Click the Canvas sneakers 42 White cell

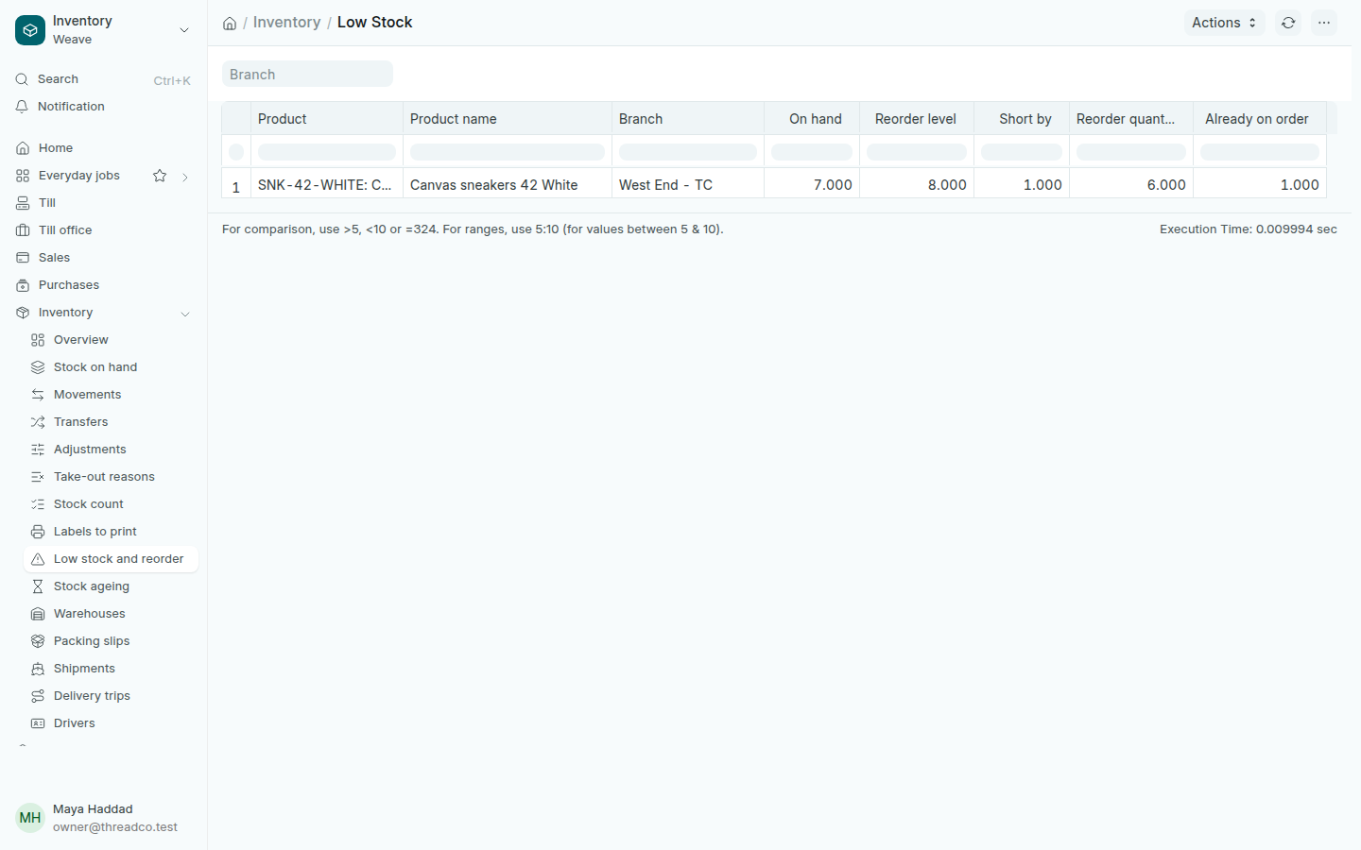[x=508, y=185]
